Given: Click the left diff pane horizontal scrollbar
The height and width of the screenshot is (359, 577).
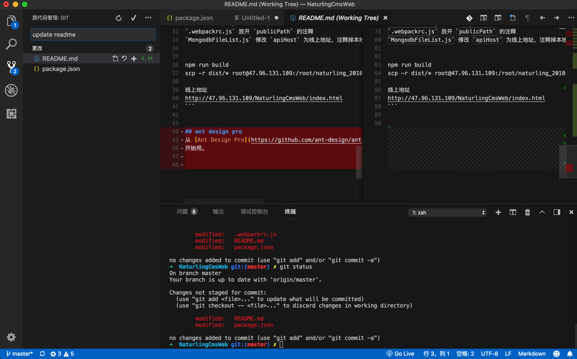Looking at the screenshot, I should (x=224, y=201).
